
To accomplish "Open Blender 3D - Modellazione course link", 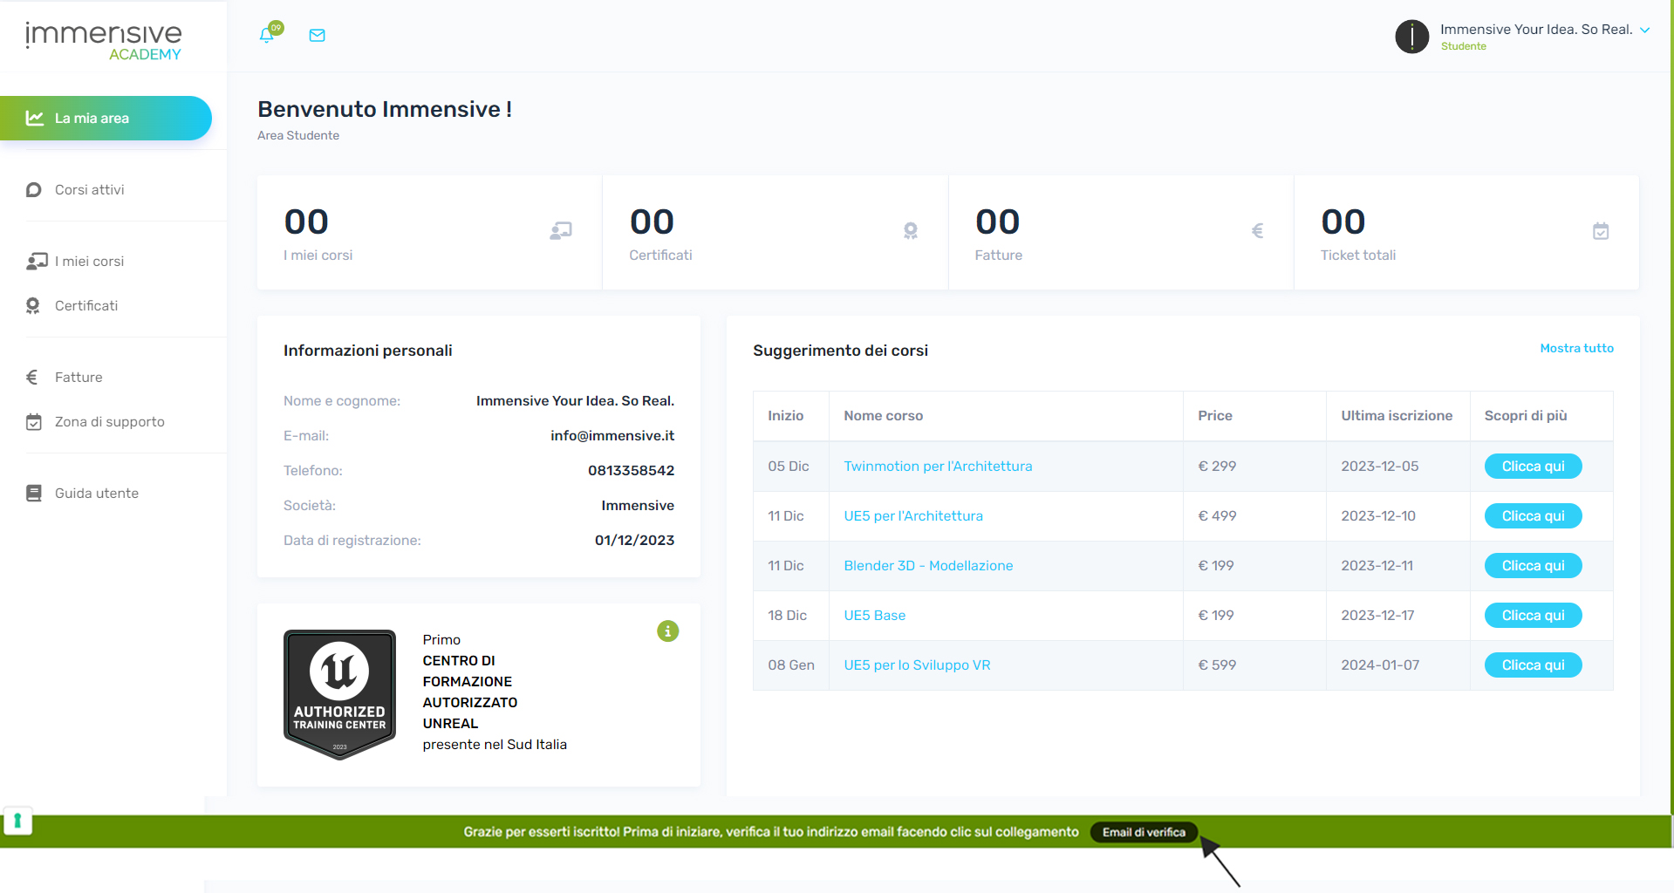I will [x=928, y=566].
